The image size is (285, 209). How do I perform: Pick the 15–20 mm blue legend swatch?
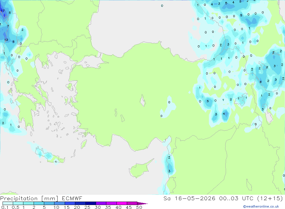(x=70, y=203)
